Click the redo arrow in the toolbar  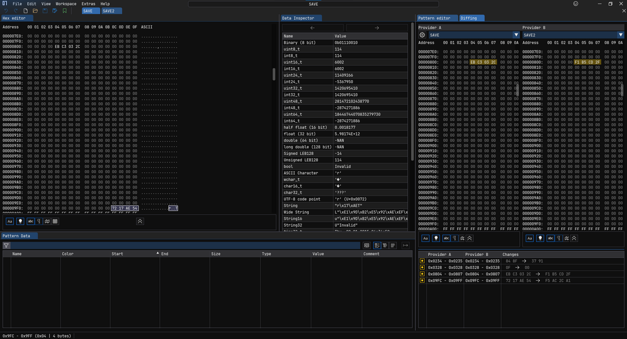coord(16,10)
